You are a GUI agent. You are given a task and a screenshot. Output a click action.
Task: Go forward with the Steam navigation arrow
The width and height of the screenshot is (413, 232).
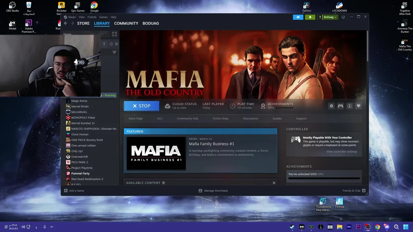click(72, 23)
